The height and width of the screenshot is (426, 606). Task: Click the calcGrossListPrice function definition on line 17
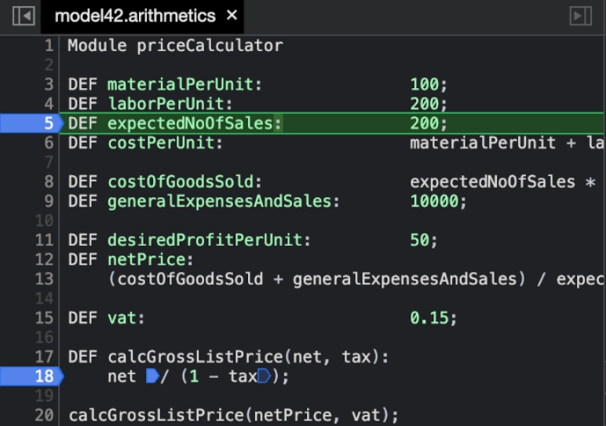coord(228,357)
